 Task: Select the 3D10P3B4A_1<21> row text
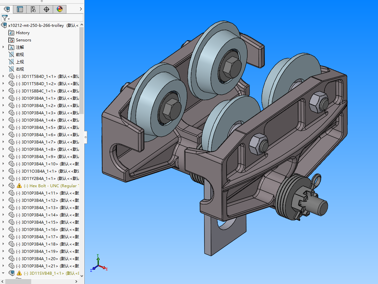(x=47, y=266)
